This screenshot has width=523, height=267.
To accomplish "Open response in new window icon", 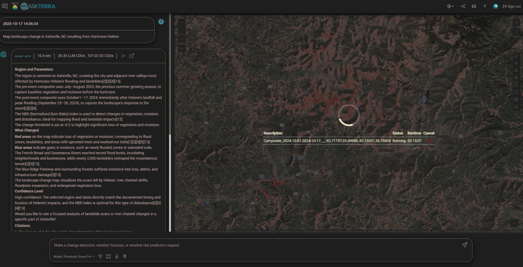I will (132, 56).
